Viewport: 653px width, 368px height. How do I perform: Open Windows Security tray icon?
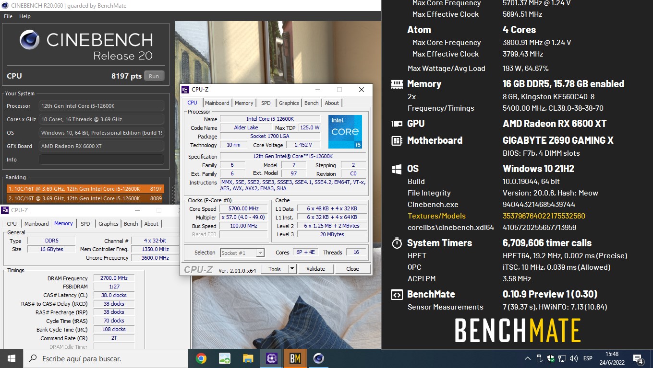pos(551,358)
